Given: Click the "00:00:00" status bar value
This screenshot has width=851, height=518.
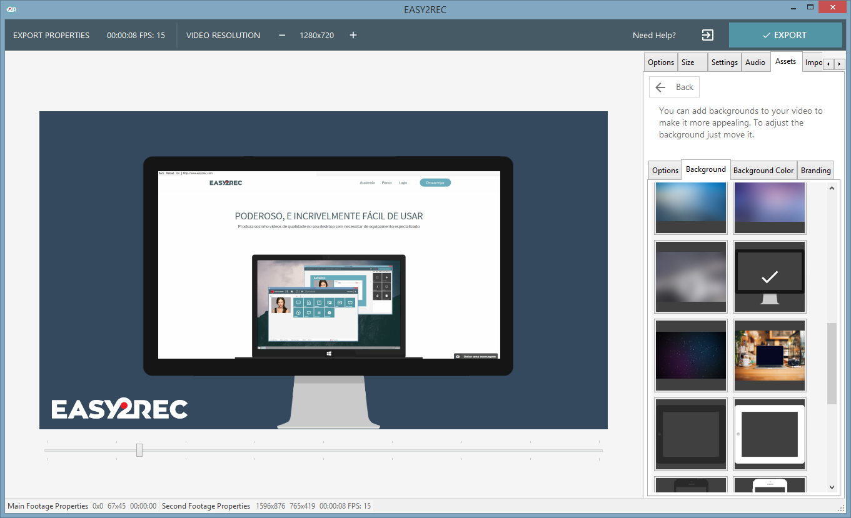Looking at the screenshot, I should (143, 506).
